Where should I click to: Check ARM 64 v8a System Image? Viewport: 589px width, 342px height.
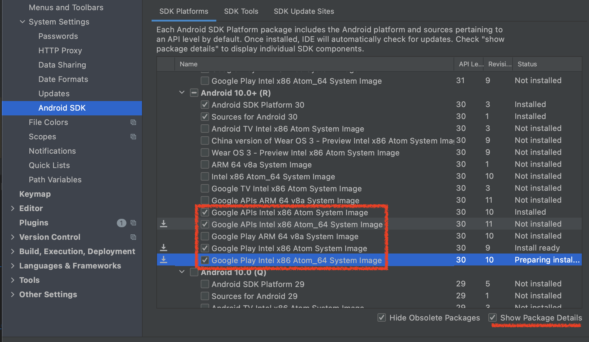click(205, 164)
